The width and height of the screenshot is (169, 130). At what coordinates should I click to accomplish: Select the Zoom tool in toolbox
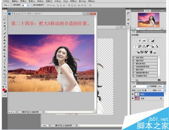[x=4, y=84]
